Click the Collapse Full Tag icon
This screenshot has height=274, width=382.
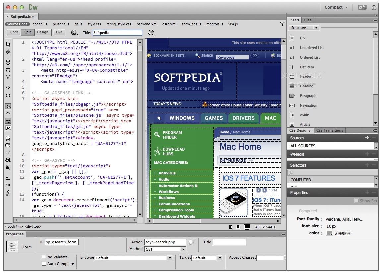pos(8,63)
